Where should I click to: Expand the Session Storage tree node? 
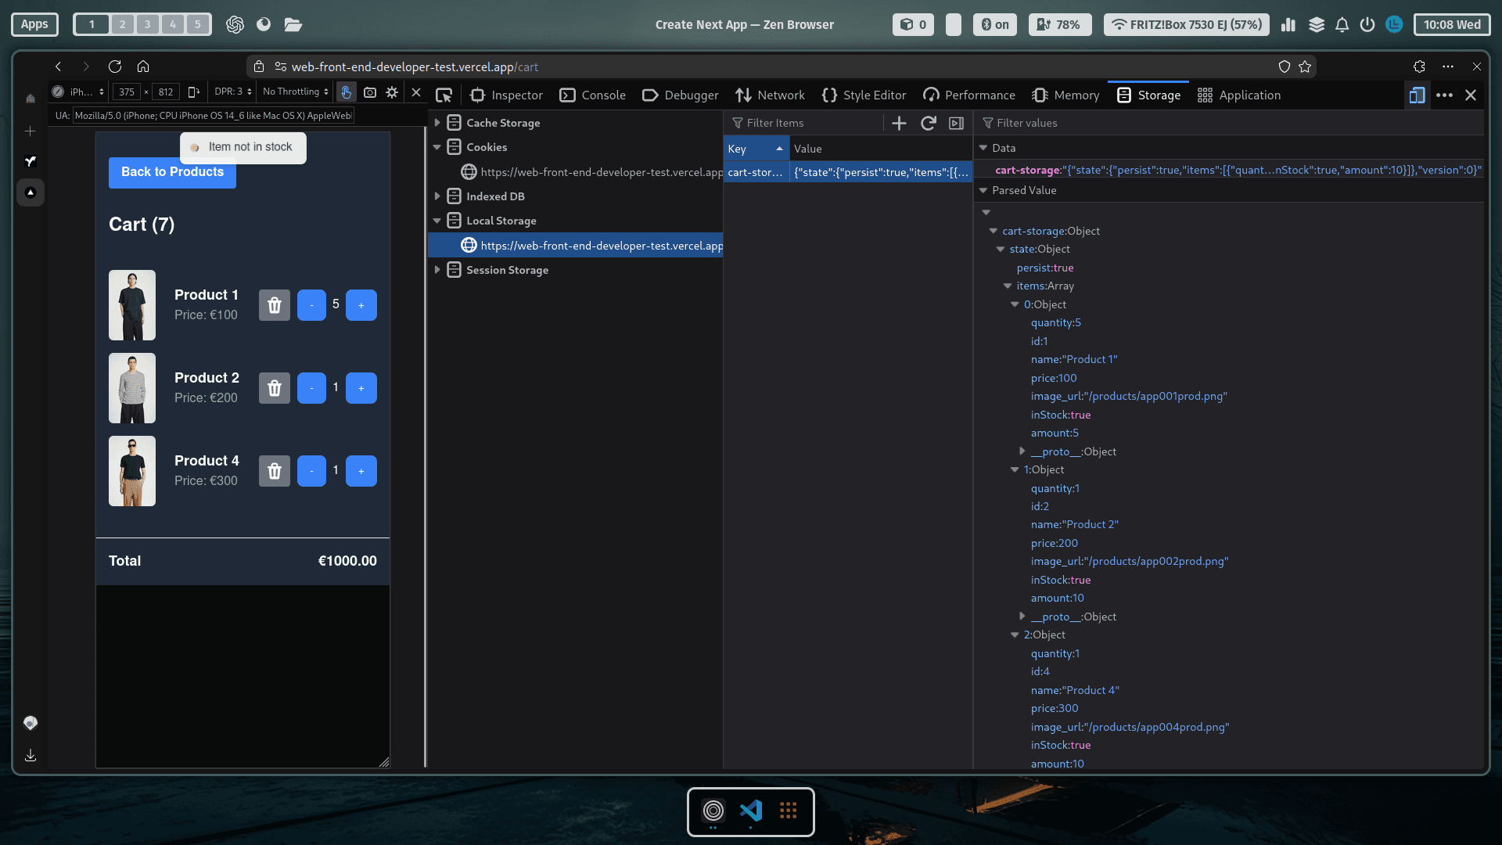point(437,270)
